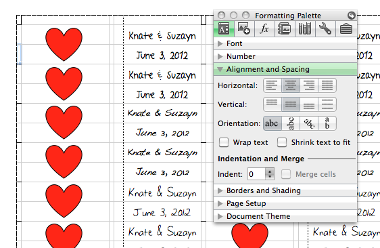Enable the Shrink text to fit checkbox

[x=282, y=142]
